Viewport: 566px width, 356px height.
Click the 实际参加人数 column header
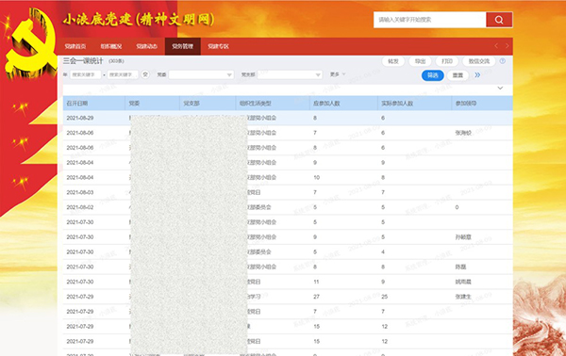(x=414, y=104)
